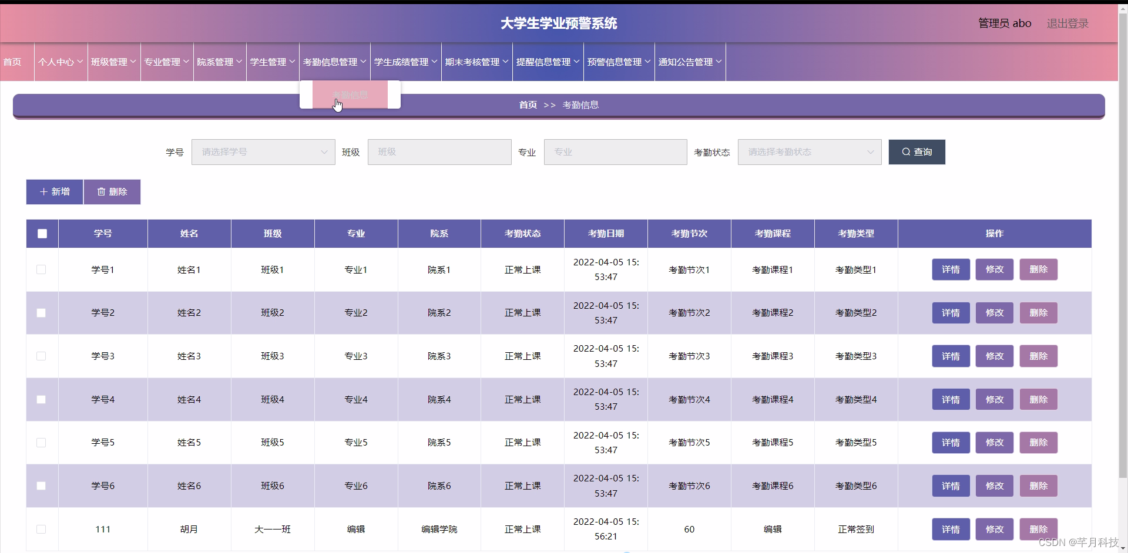Click the 删除 button for 胡月's row
Image resolution: width=1128 pixels, height=553 pixels.
[x=1038, y=529]
